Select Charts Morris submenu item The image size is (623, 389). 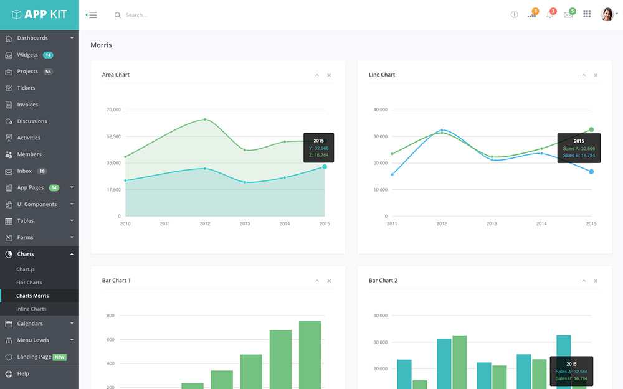(x=32, y=296)
